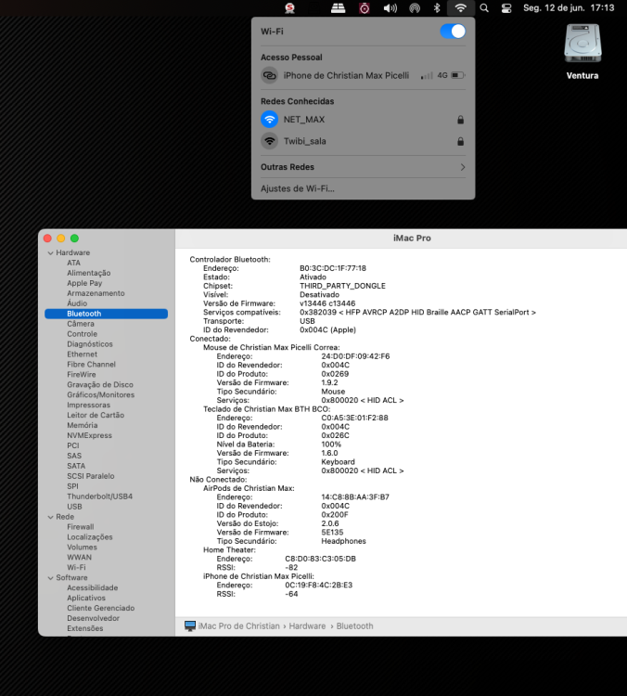The height and width of the screenshot is (696, 627).
Task: Click the Wi-Fi menu bar icon
Action: pos(461,8)
